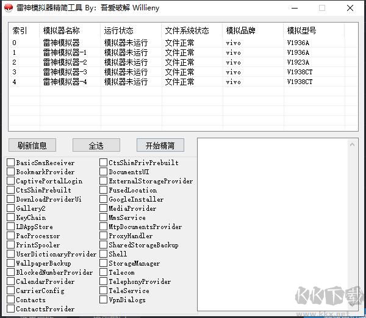The width and height of the screenshot is (366, 318).
Task: Enable the ProxyHandler checkbox
Action: pos(104,236)
